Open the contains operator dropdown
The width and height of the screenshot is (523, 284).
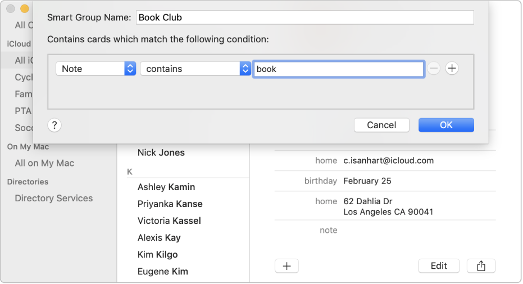coord(195,69)
